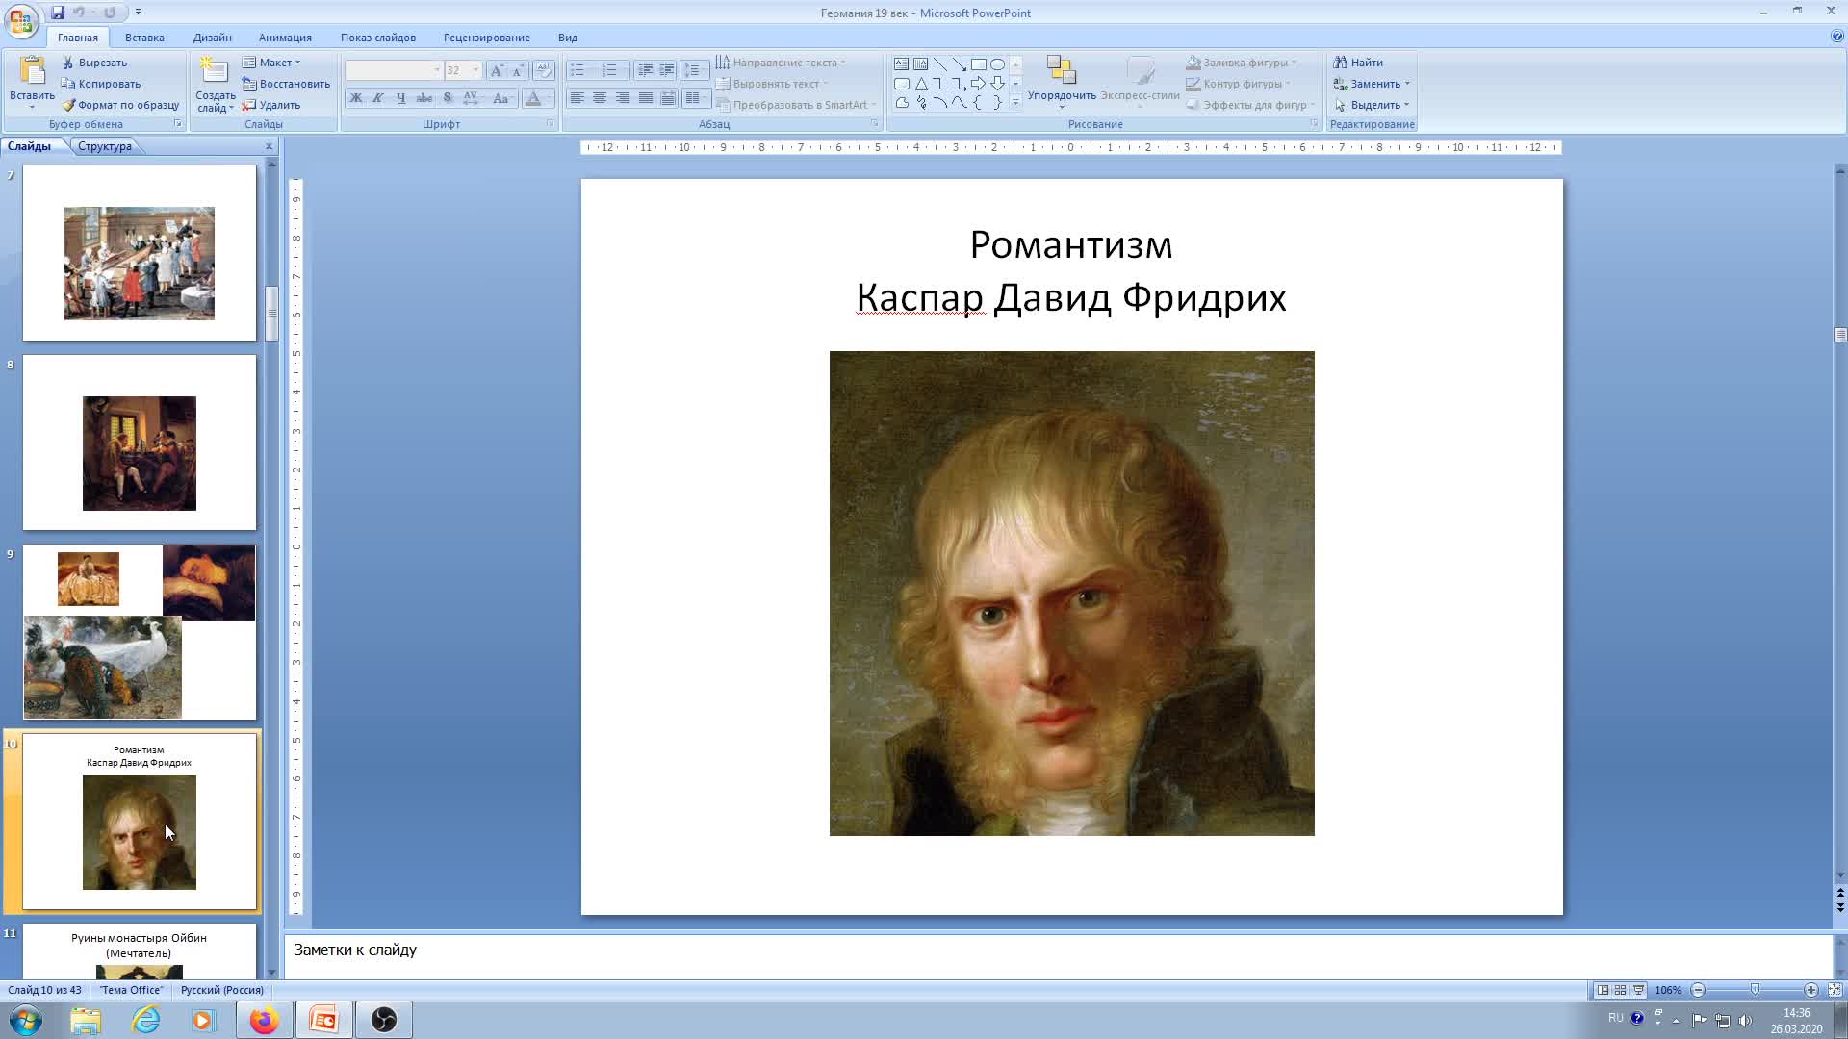The width and height of the screenshot is (1848, 1039).
Task: Select the Rectangle shape in gallery
Action: click(978, 64)
